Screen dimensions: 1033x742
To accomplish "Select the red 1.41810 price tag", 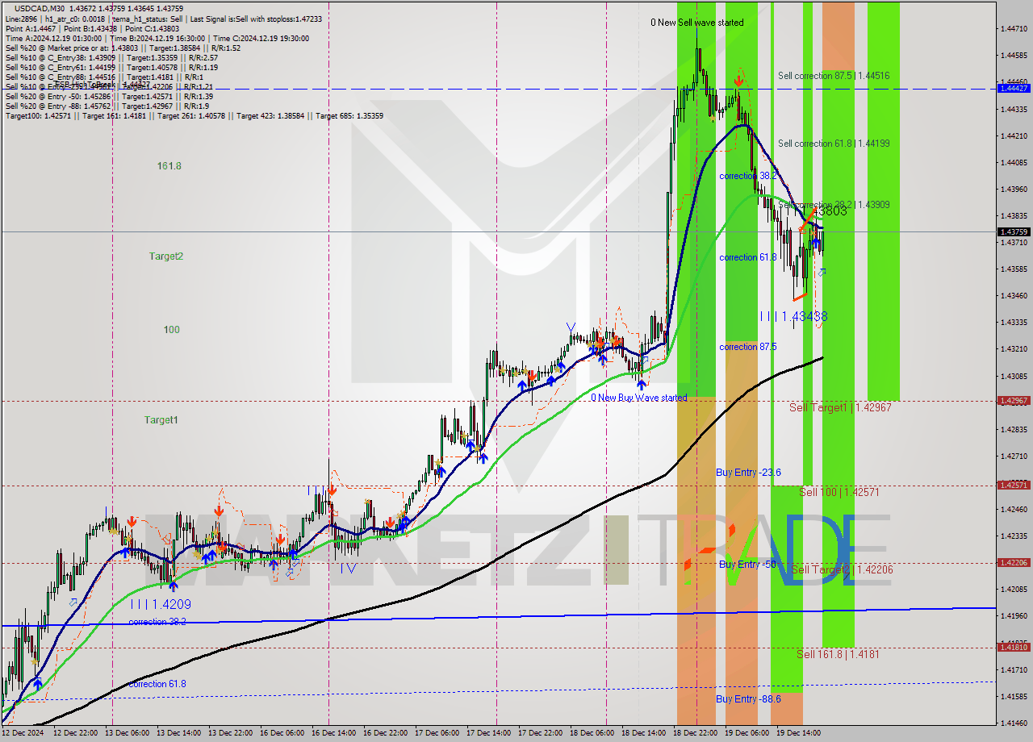I will click(1013, 648).
